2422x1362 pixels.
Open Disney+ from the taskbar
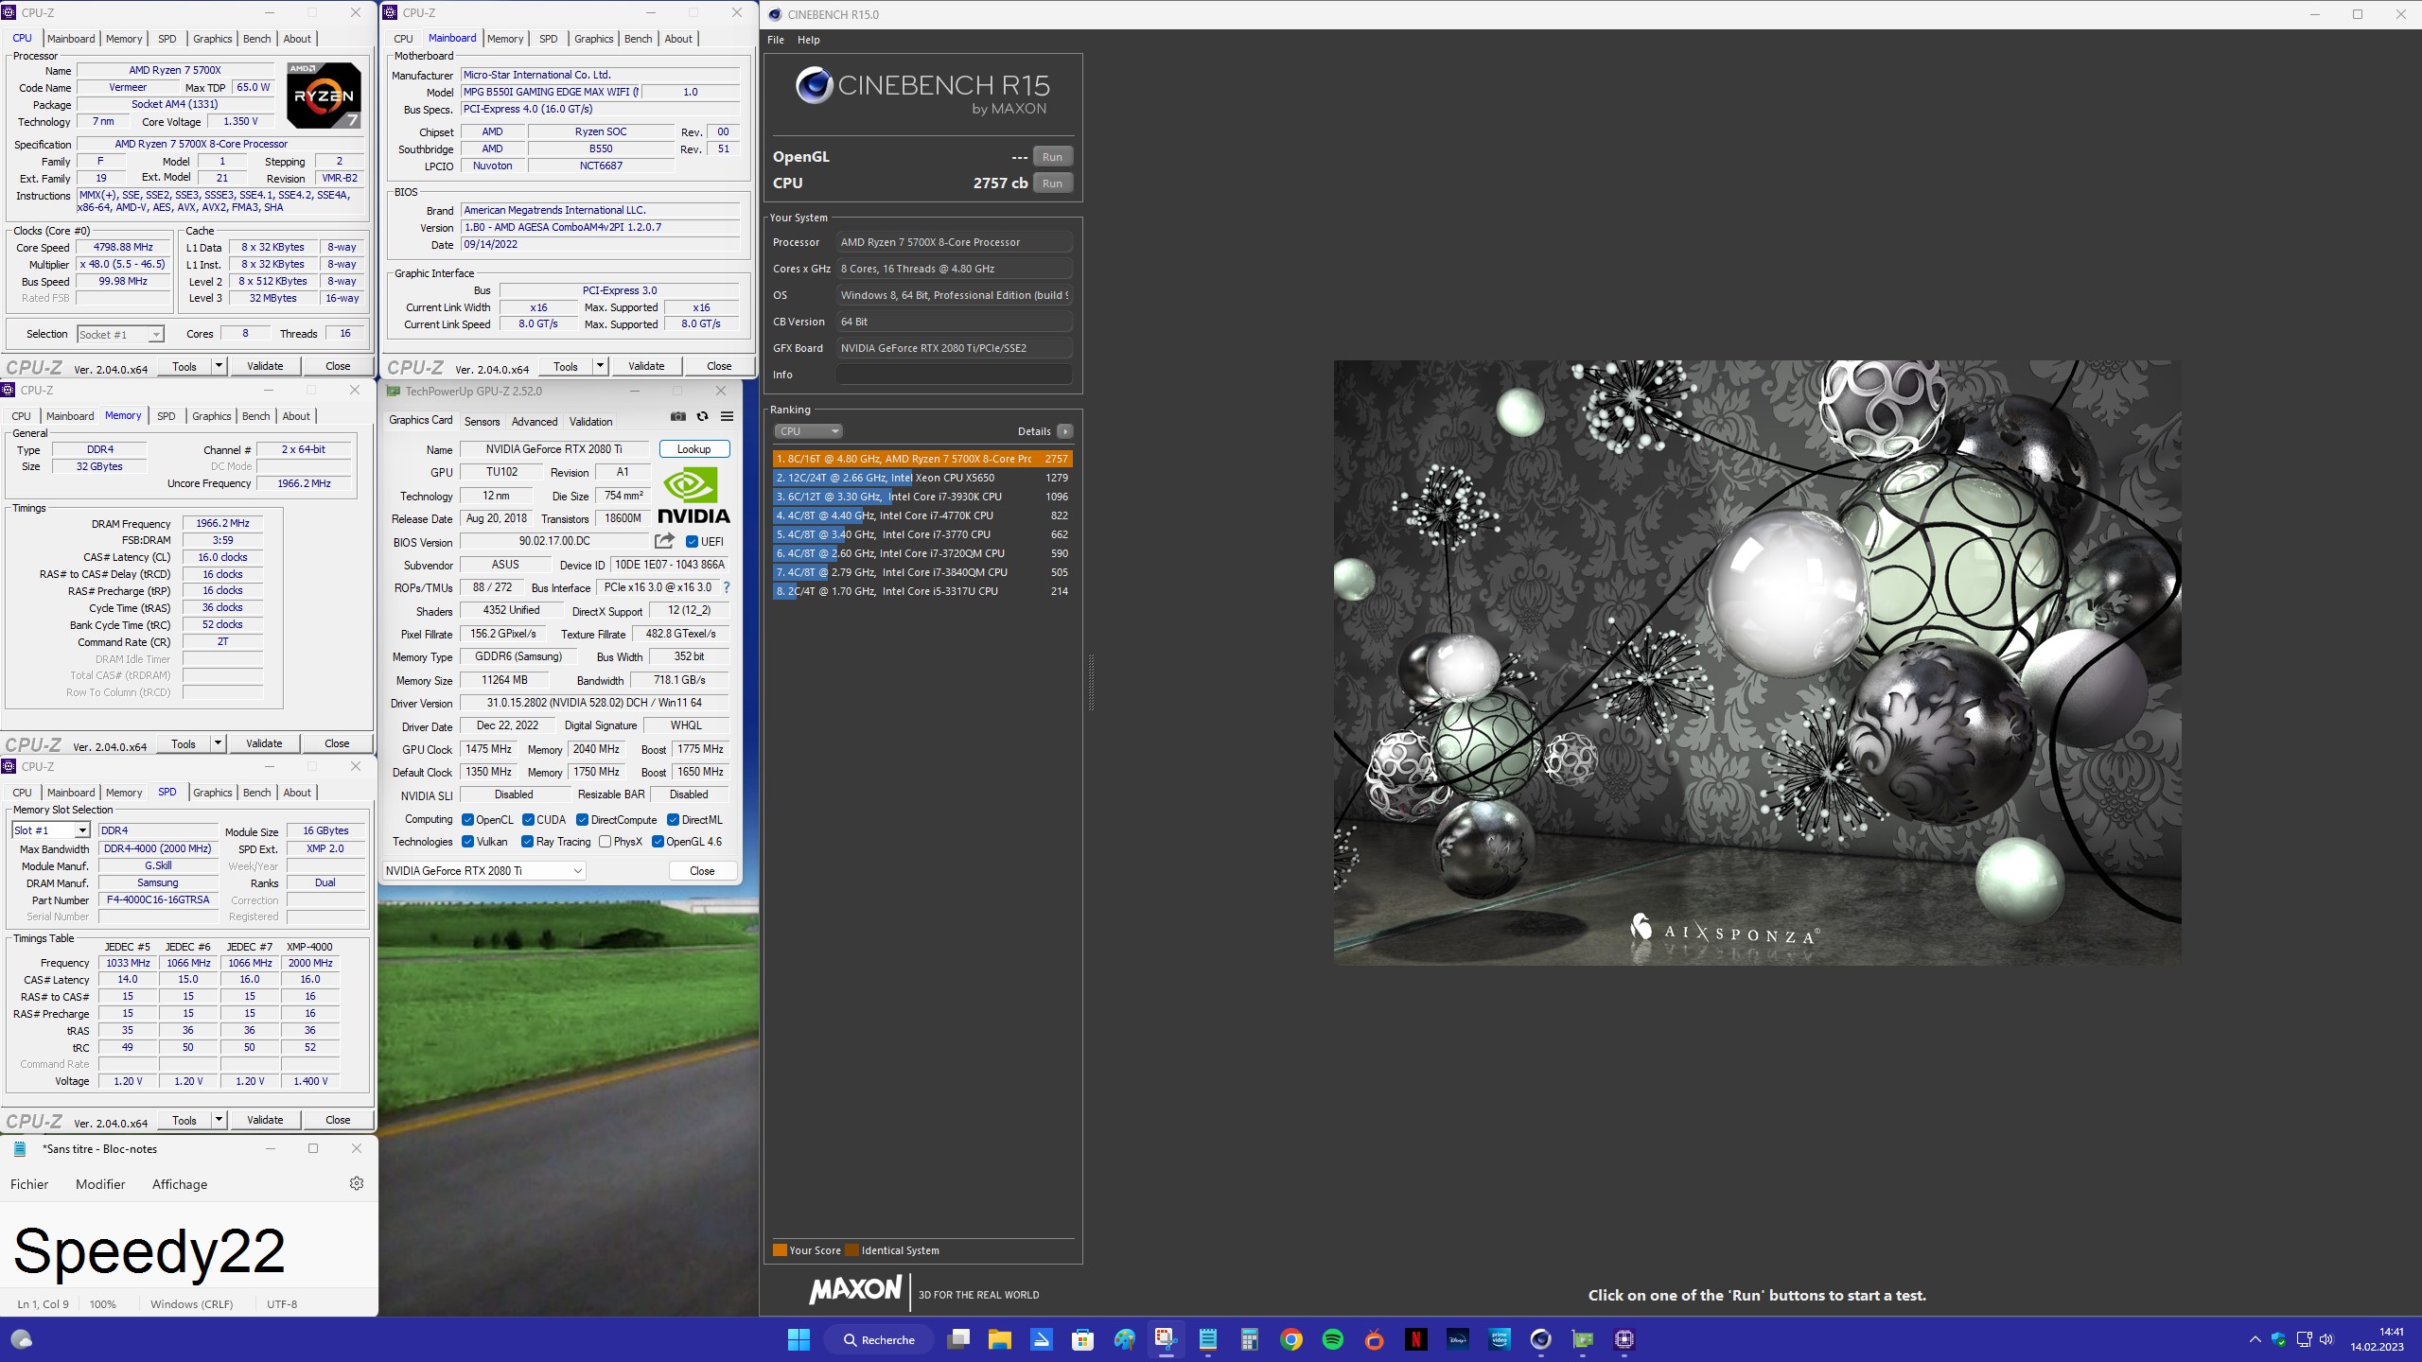click(1458, 1339)
